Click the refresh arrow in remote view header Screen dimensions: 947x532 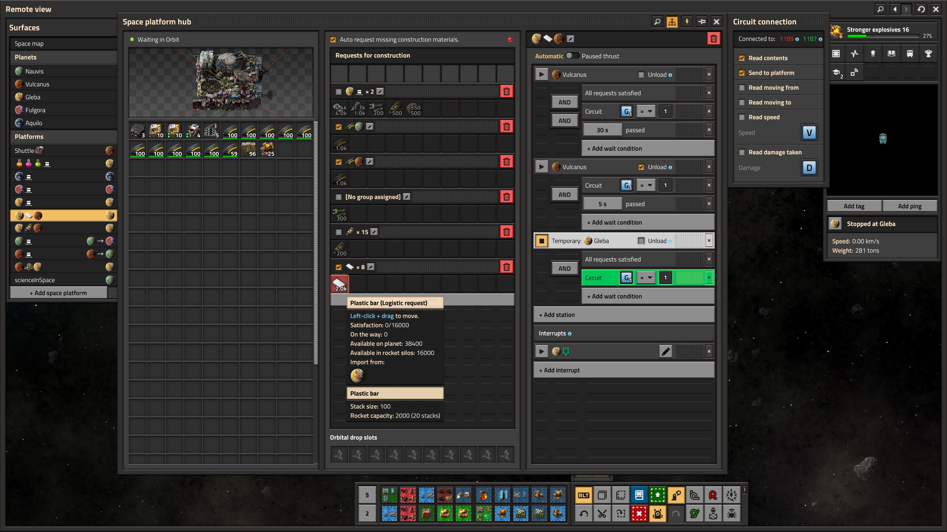921,9
